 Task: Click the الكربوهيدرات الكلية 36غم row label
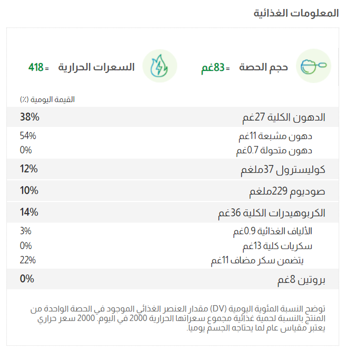coord(272,213)
